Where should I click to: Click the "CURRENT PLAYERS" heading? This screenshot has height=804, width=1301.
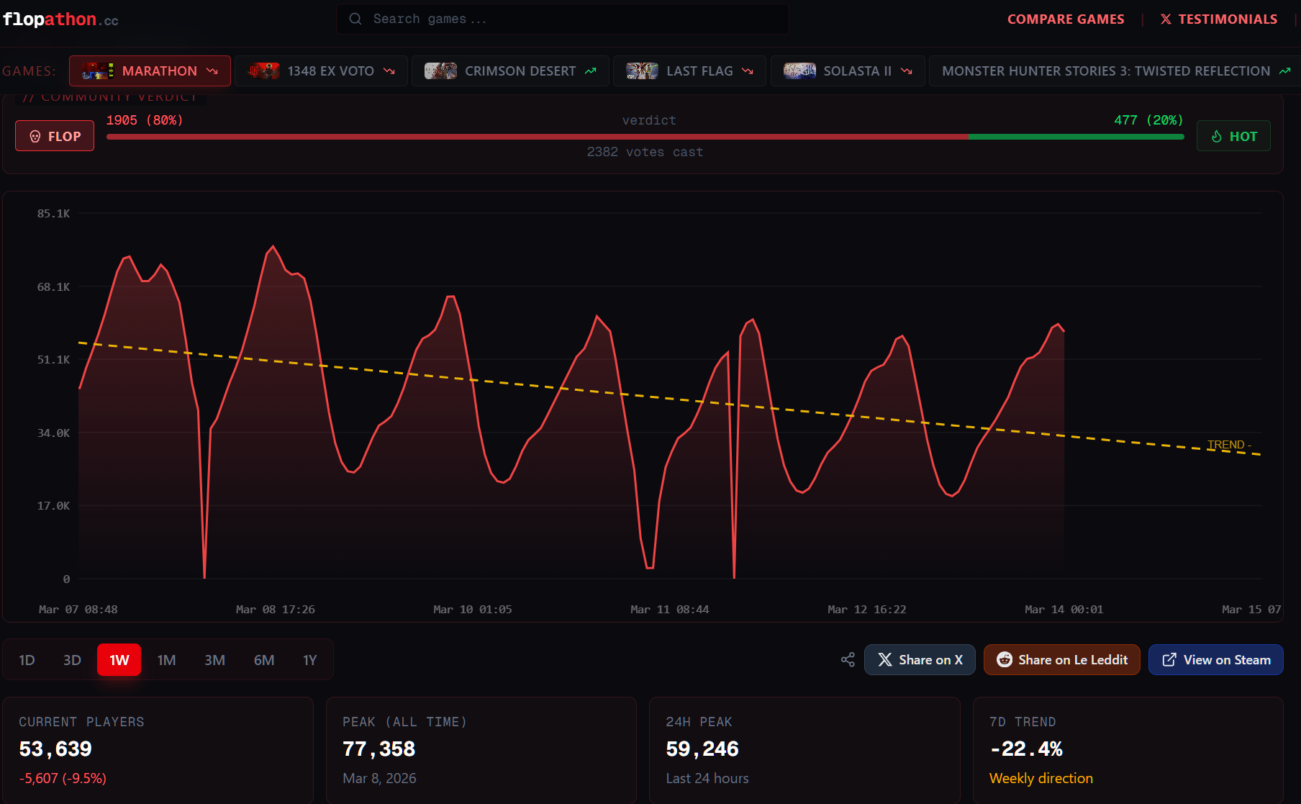(81, 722)
